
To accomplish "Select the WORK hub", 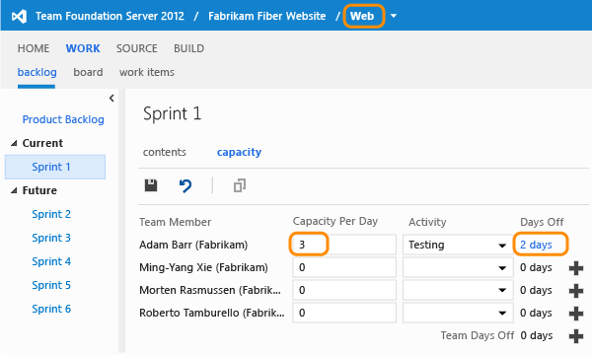I will tap(83, 48).
